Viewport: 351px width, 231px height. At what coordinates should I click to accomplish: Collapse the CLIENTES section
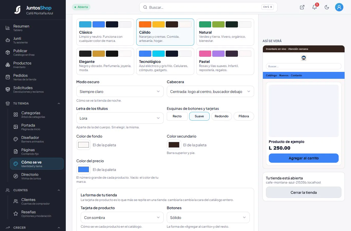(59, 190)
